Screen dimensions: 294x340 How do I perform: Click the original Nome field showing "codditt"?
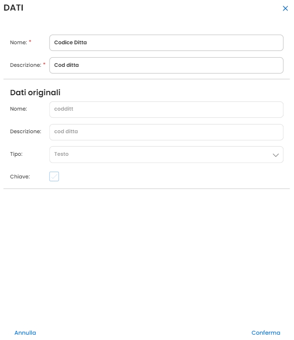coord(166,109)
